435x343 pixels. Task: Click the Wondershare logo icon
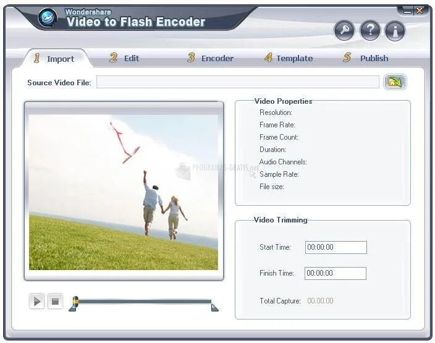click(x=48, y=17)
